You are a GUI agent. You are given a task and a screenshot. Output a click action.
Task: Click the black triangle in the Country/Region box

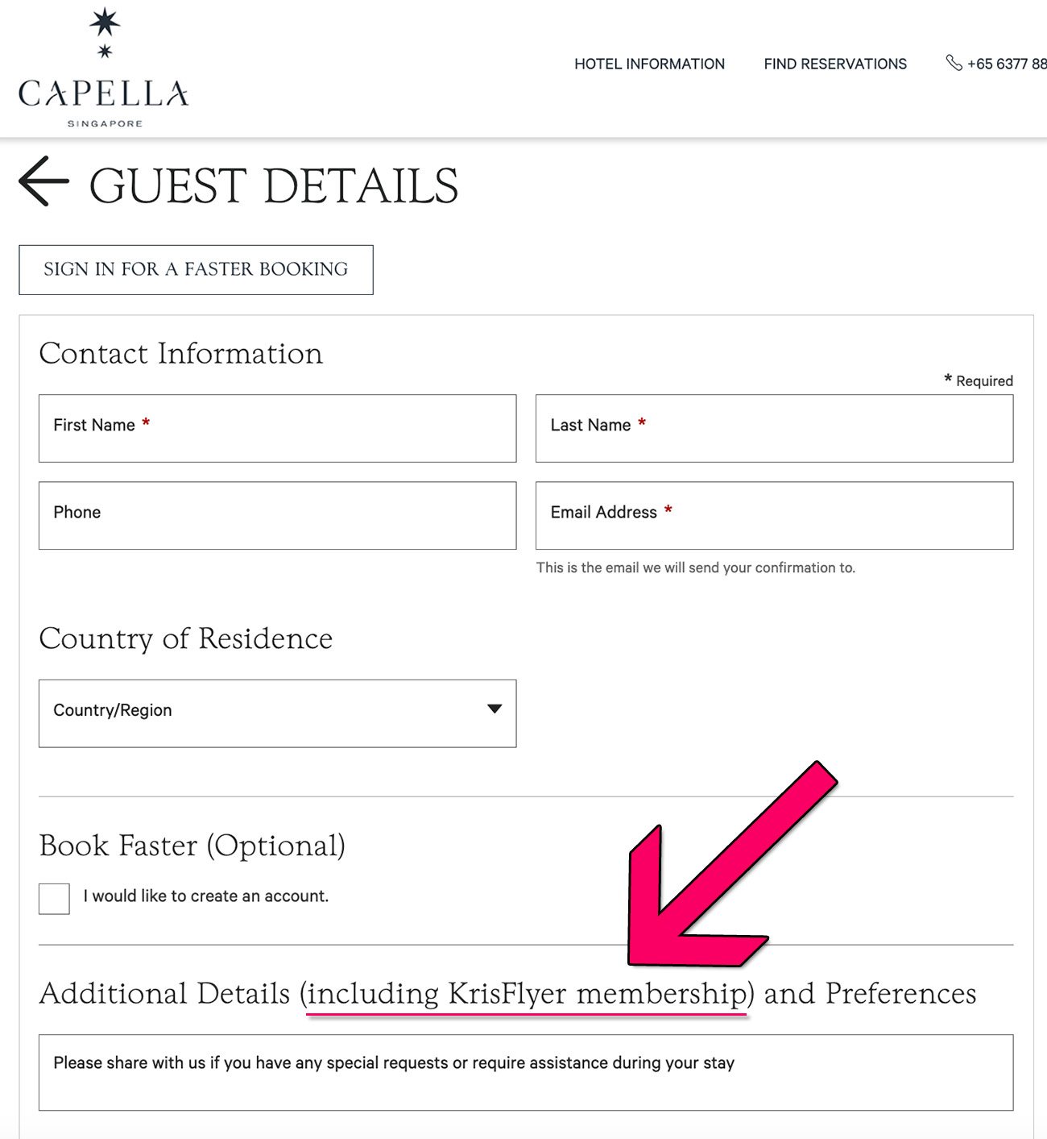pyautogui.click(x=495, y=709)
